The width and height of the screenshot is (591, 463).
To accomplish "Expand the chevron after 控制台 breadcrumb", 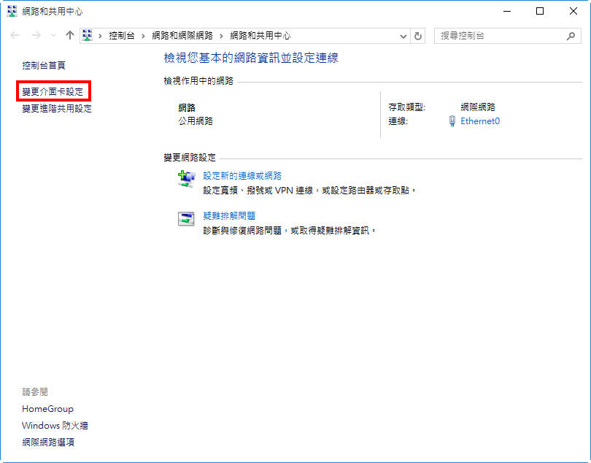I will point(143,36).
